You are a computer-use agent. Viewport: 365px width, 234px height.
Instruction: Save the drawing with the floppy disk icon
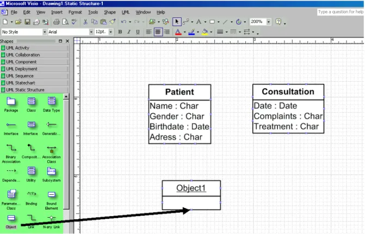click(x=27, y=22)
